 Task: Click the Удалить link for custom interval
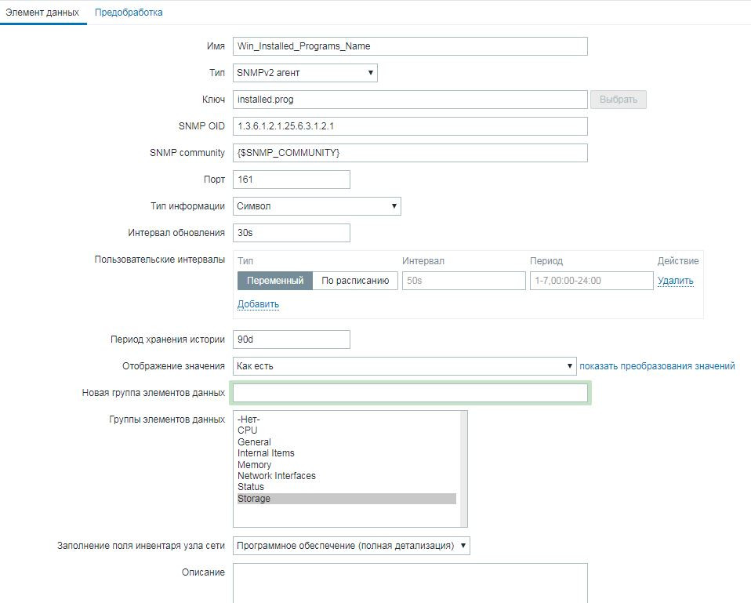tap(675, 281)
